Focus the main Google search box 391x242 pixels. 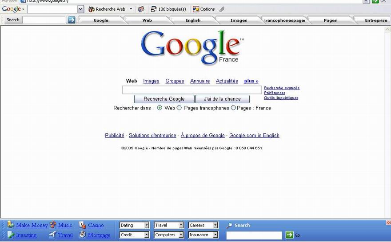192,90
